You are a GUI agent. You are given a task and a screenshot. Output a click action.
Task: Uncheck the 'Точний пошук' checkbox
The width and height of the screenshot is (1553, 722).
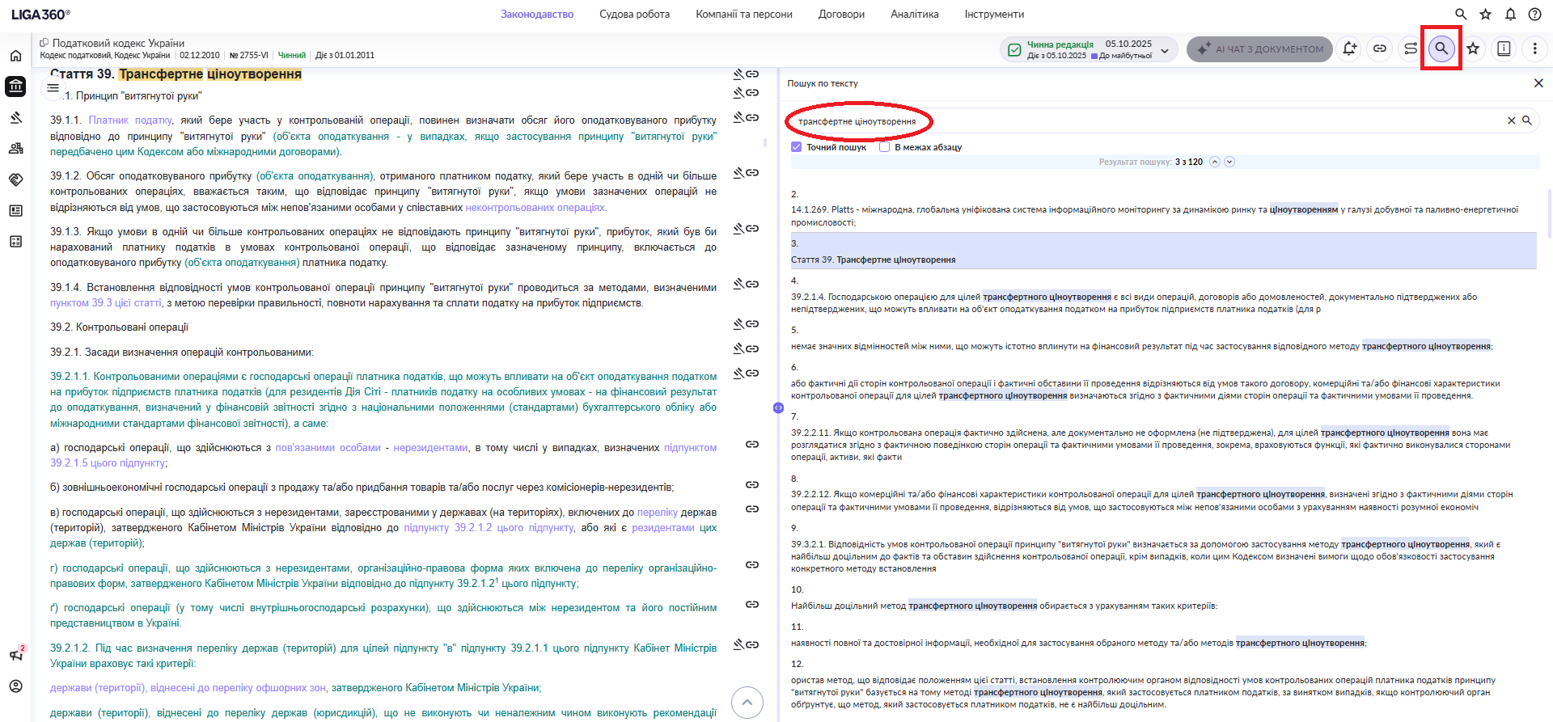tap(797, 147)
